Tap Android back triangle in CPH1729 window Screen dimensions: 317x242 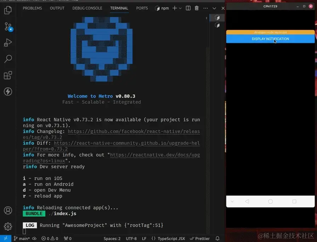tap(247, 202)
